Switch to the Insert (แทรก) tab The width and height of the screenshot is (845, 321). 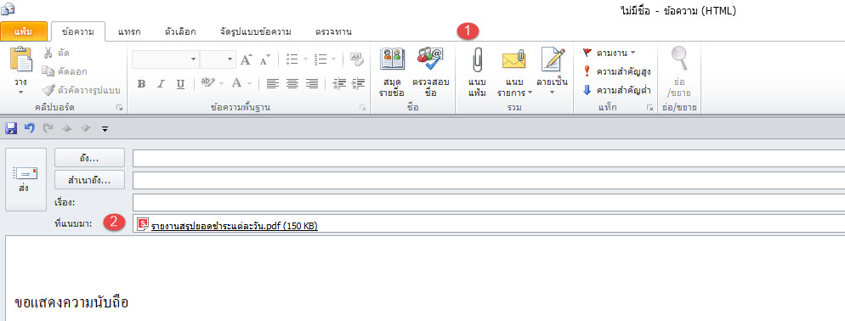(129, 31)
